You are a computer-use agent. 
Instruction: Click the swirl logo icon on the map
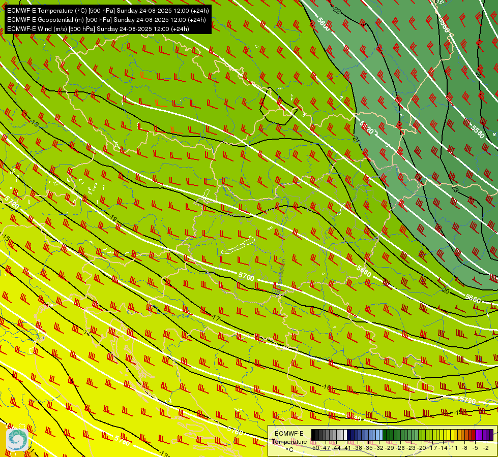[17, 439]
